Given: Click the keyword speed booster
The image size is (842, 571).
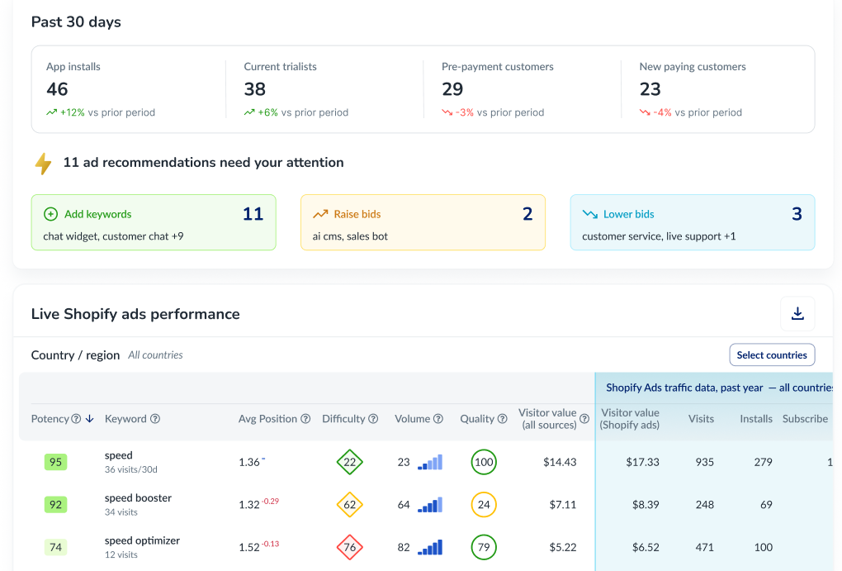Looking at the screenshot, I should pyautogui.click(x=138, y=498).
